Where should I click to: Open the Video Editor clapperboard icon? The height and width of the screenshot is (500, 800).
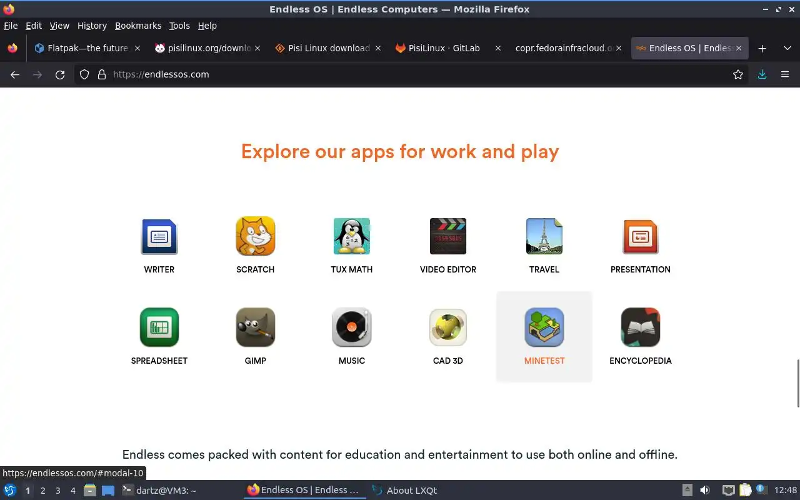[x=448, y=236]
